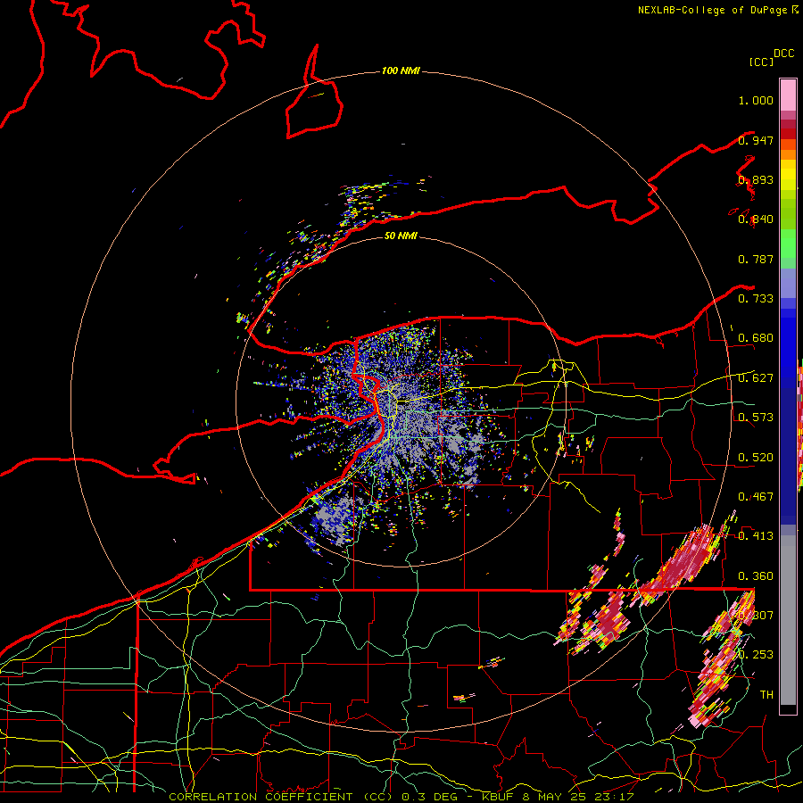Click the KBUF station identifier in caption

498,797
